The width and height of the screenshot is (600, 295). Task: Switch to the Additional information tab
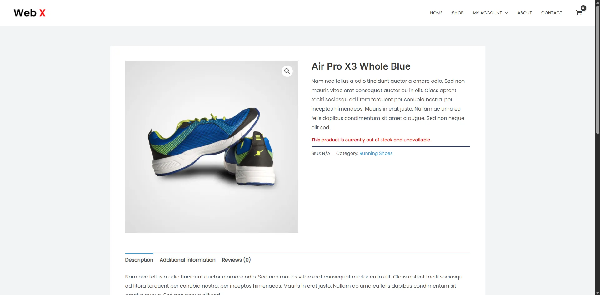click(187, 260)
